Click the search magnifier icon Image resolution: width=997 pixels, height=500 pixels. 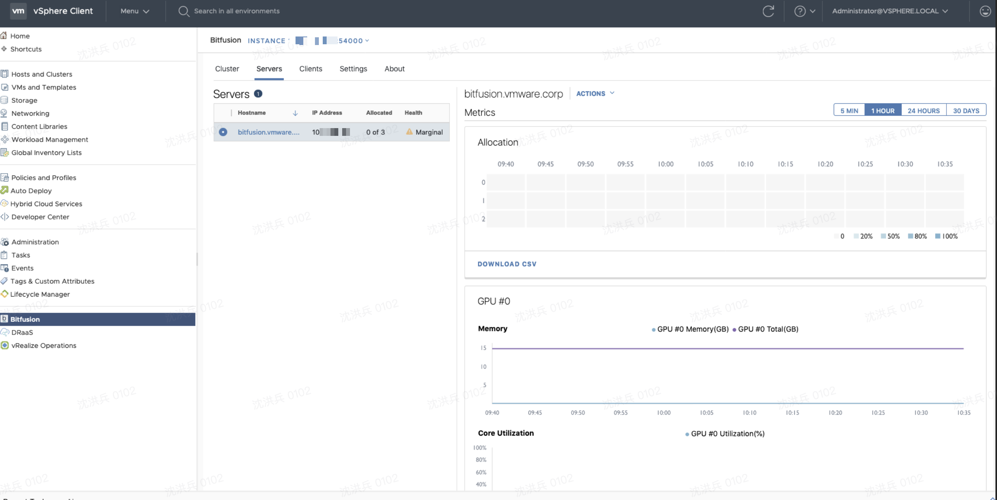[183, 11]
